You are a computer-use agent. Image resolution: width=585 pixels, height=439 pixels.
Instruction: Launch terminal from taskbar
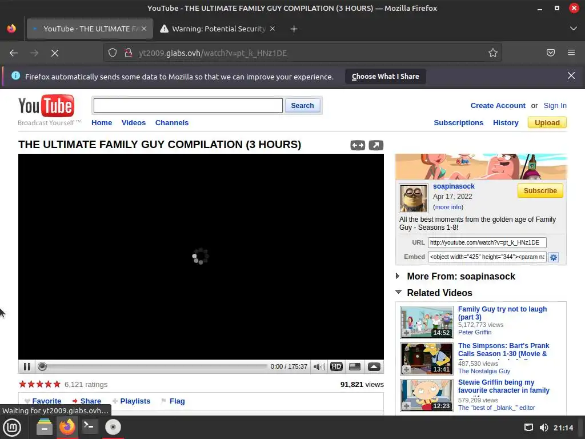click(x=90, y=427)
